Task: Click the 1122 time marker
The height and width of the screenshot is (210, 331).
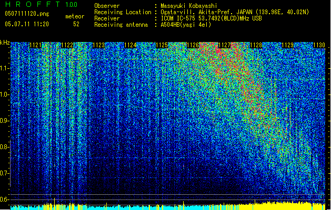Action: [67, 45]
